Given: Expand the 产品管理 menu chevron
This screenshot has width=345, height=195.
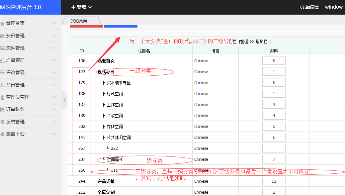Looking at the screenshot, I should click(x=54, y=60).
